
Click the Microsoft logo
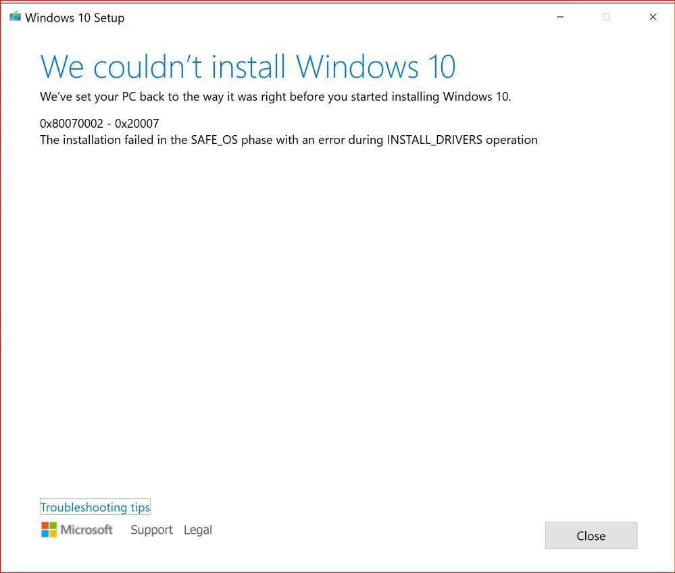pos(77,530)
